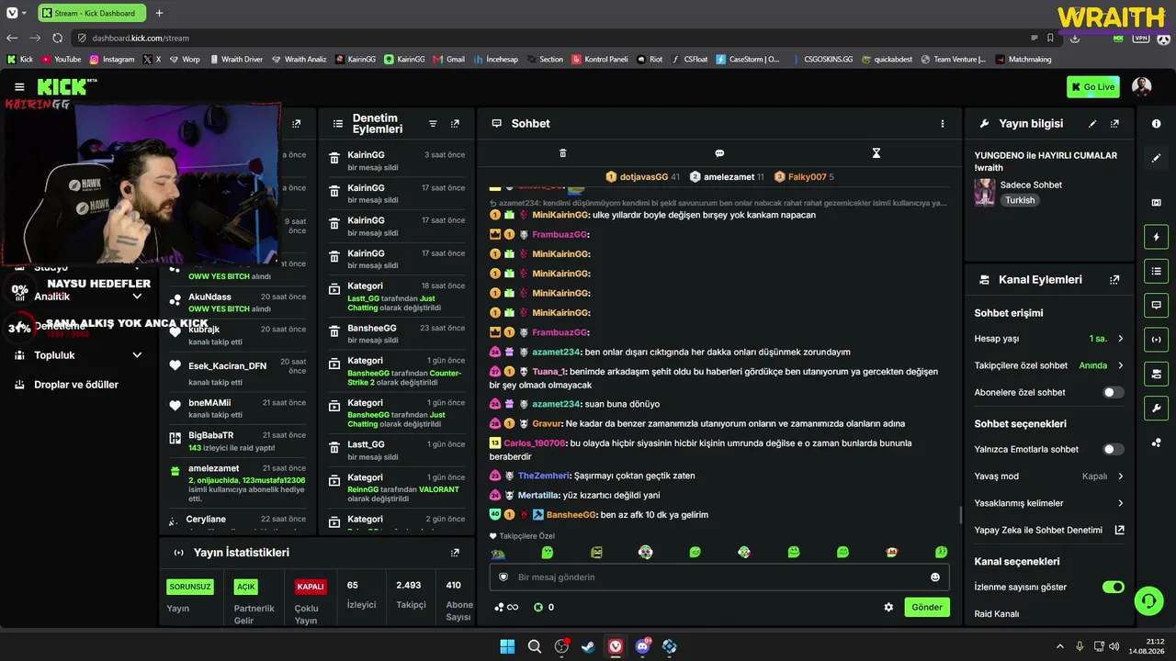Toggle Abonelere özel sohbet switch

pos(1113,393)
